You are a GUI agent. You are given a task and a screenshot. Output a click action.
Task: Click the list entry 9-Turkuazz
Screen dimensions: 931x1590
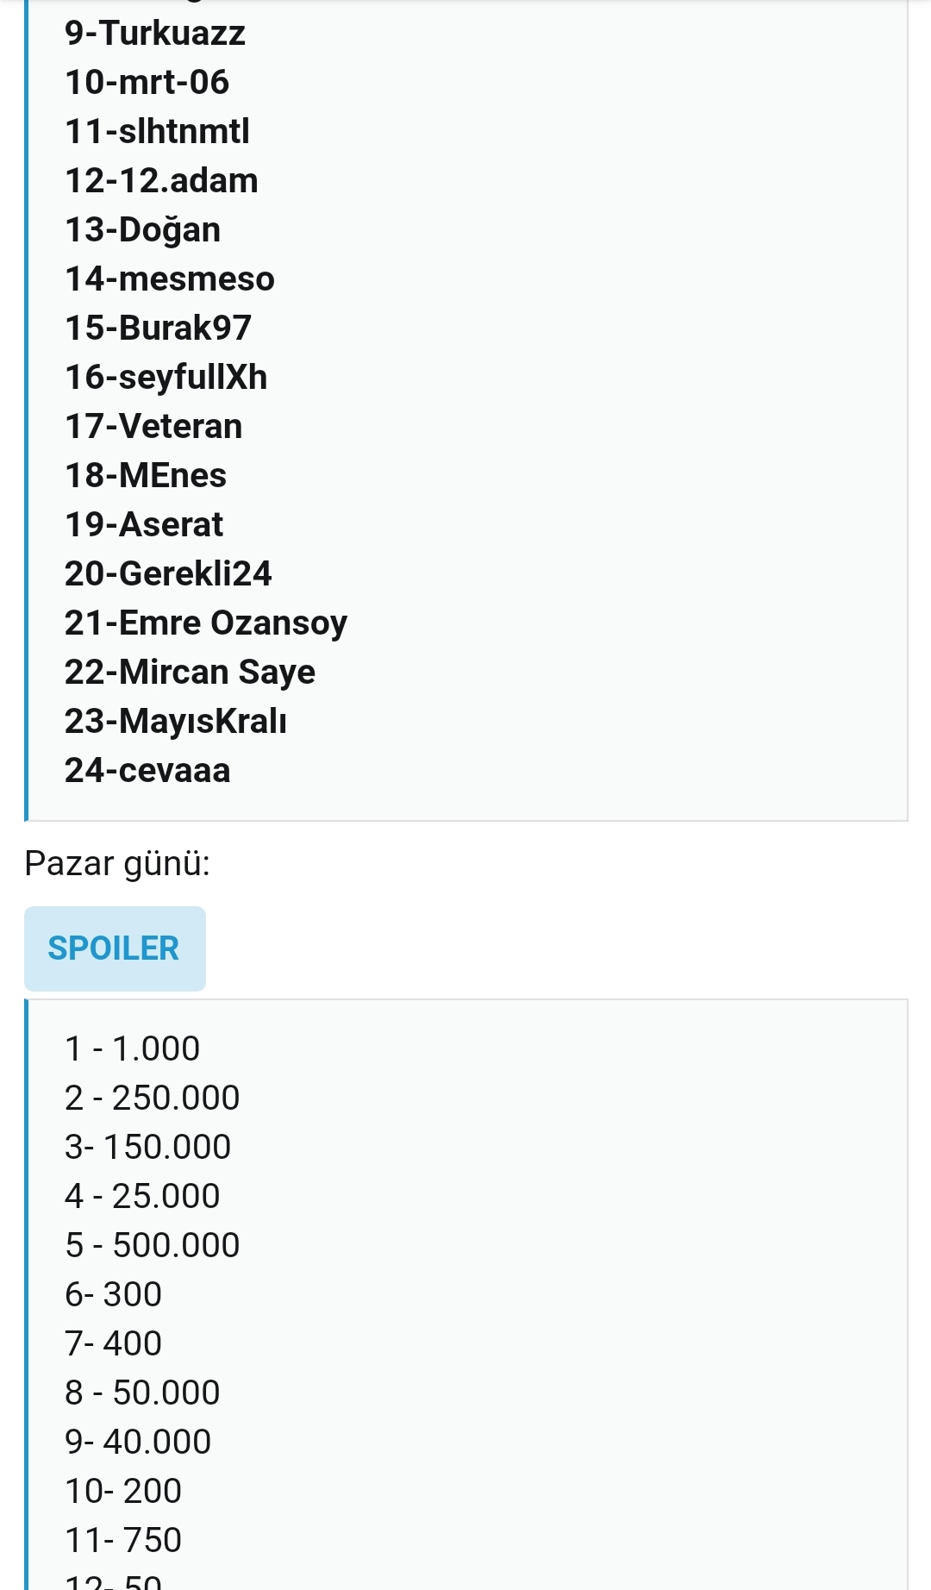tap(155, 34)
